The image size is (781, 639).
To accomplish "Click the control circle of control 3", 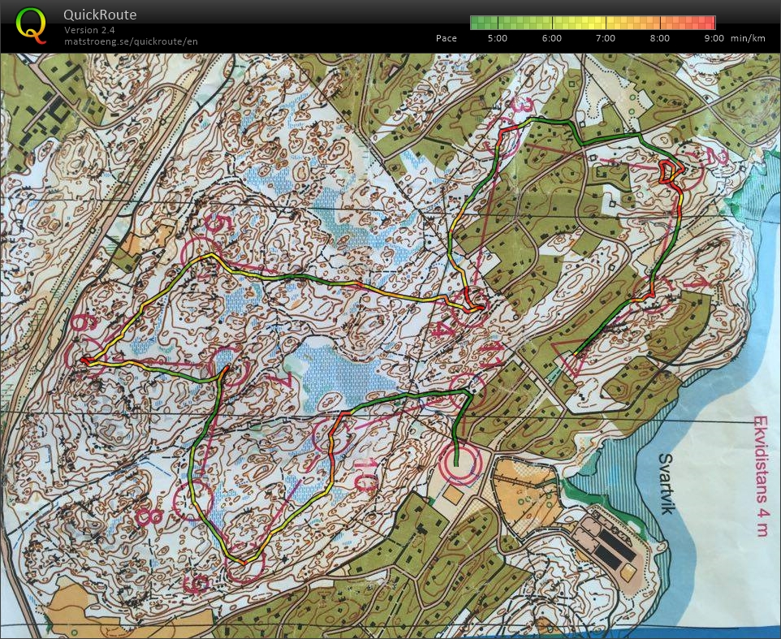I will 502,136.
